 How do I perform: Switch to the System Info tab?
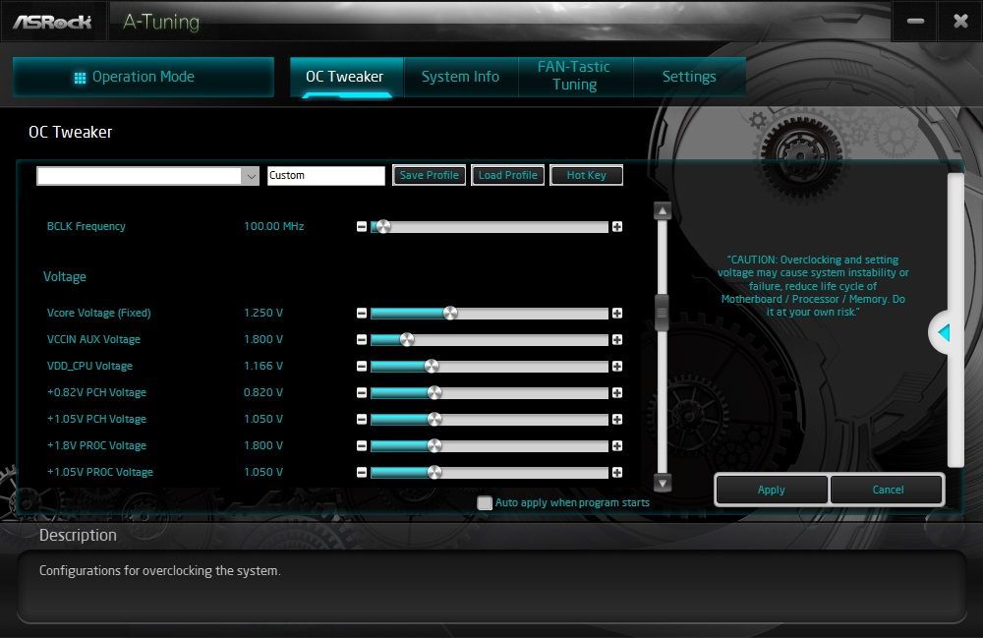(x=461, y=77)
